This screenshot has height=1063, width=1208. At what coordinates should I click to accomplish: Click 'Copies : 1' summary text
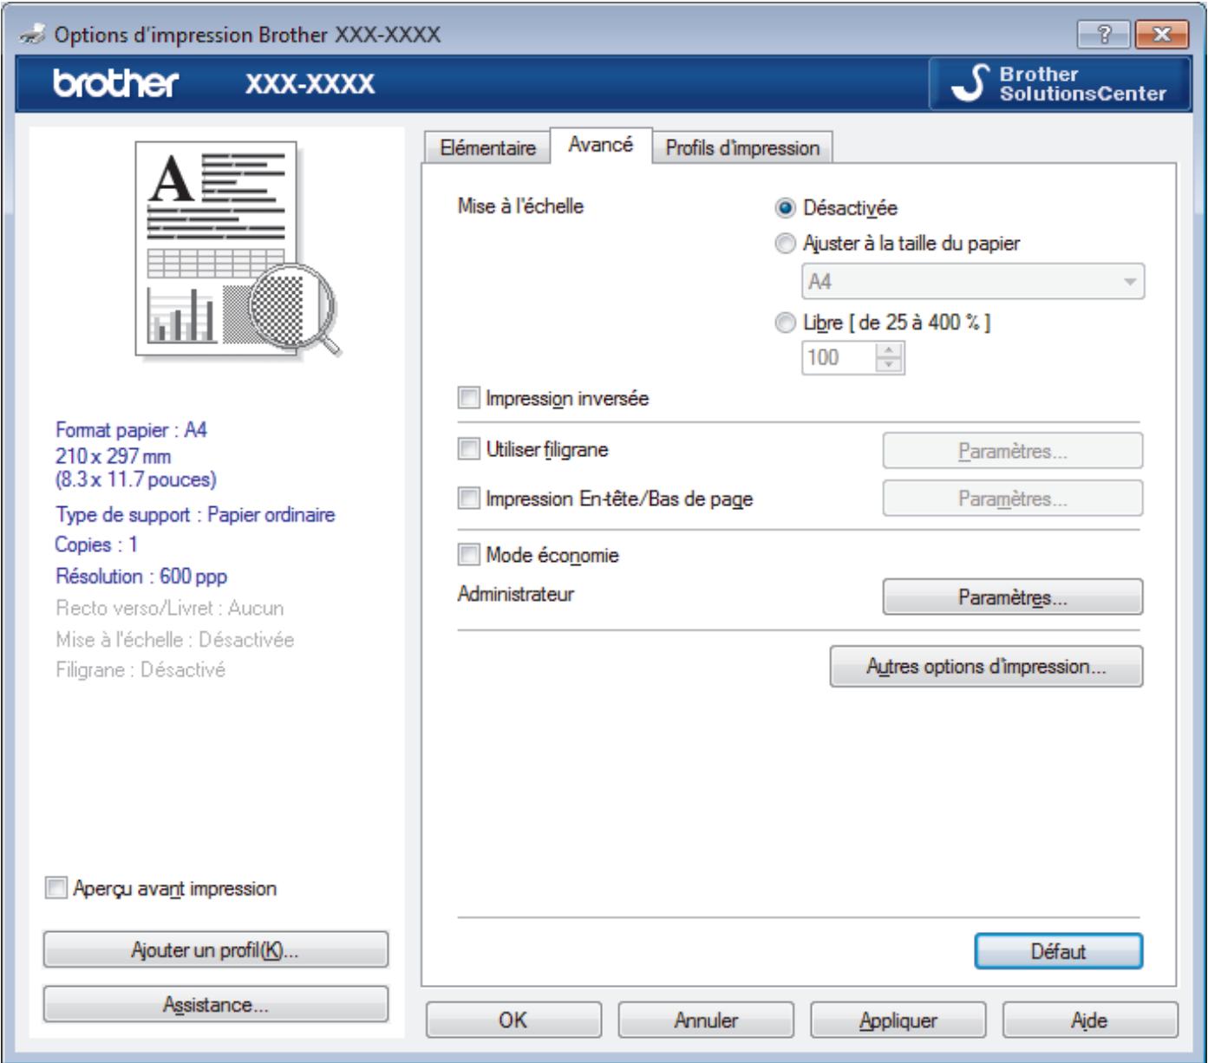click(x=96, y=545)
